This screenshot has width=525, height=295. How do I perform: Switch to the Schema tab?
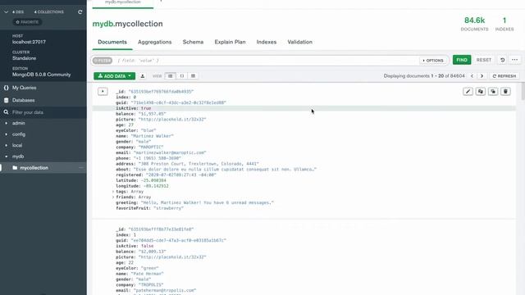pyautogui.click(x=193, y=42)
